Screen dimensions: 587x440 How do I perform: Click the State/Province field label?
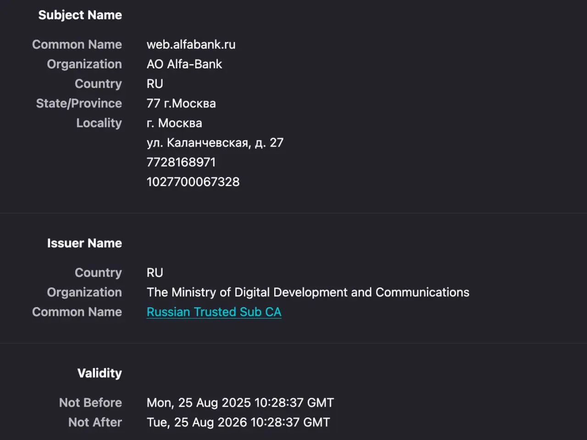(x=79, y=104)
